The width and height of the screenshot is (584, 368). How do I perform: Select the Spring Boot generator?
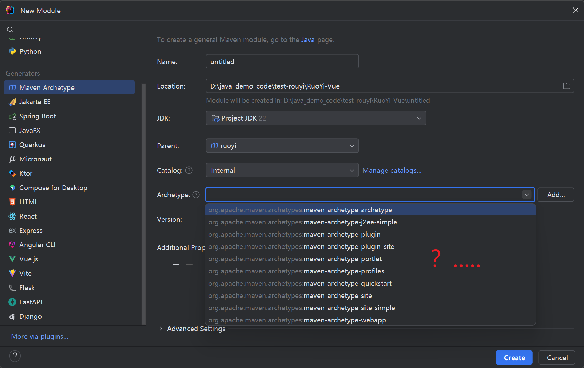(x=37, y=116)
